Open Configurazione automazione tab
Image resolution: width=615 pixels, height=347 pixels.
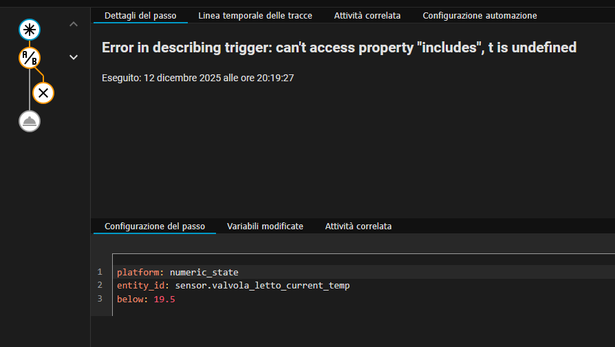(x=479, y=16)
